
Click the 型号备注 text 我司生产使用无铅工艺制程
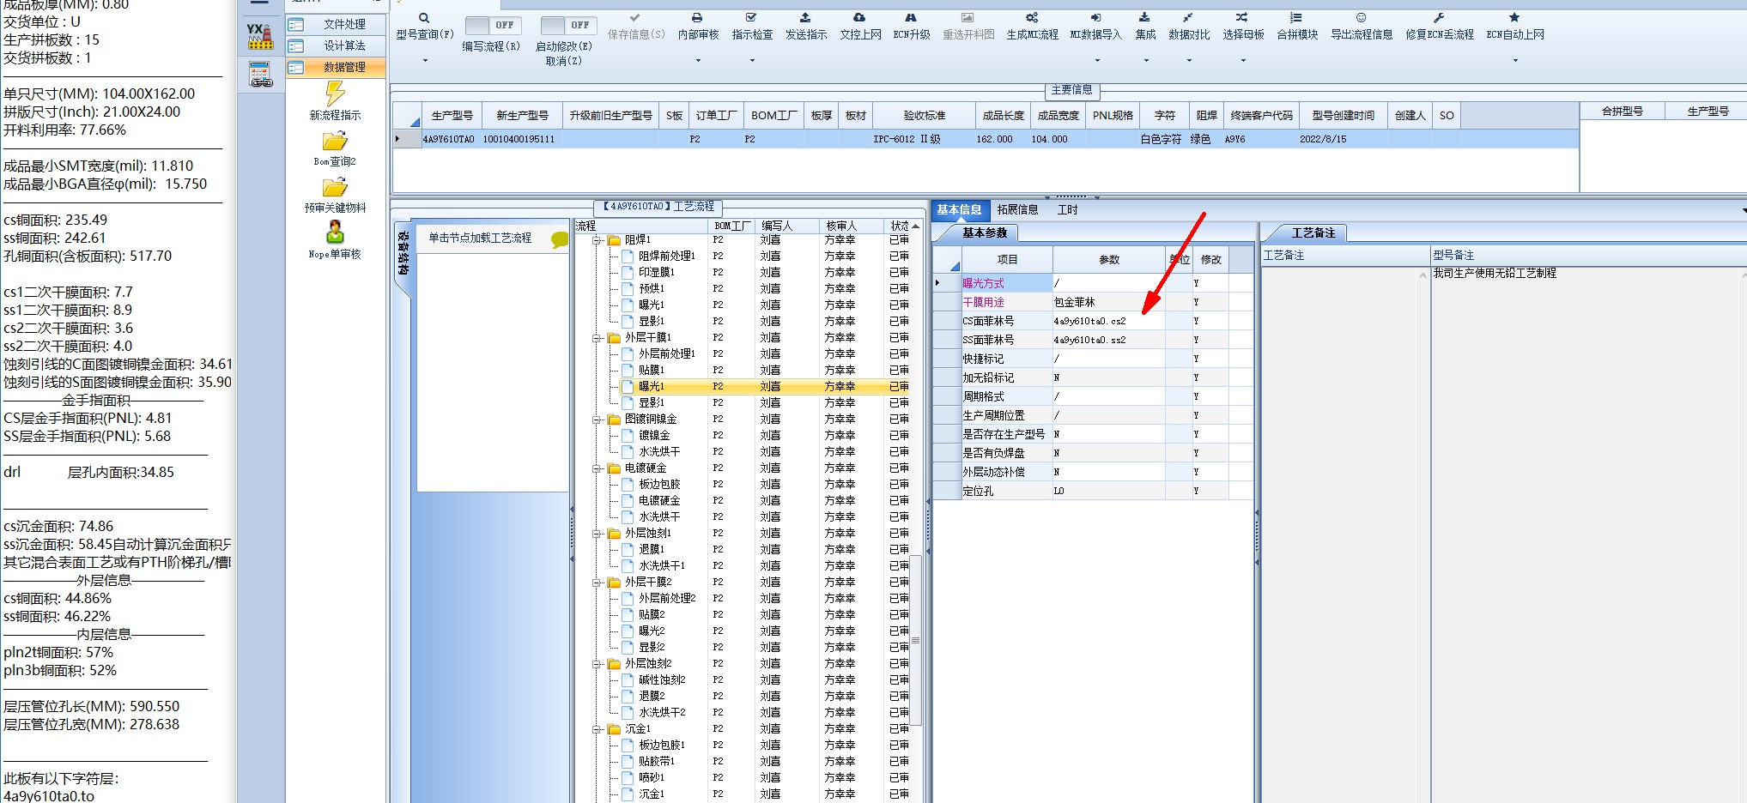click(x=1494, y=274)
